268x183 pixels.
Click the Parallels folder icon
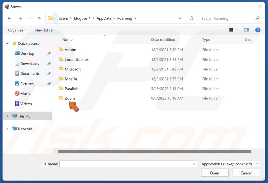click(61, 88)
